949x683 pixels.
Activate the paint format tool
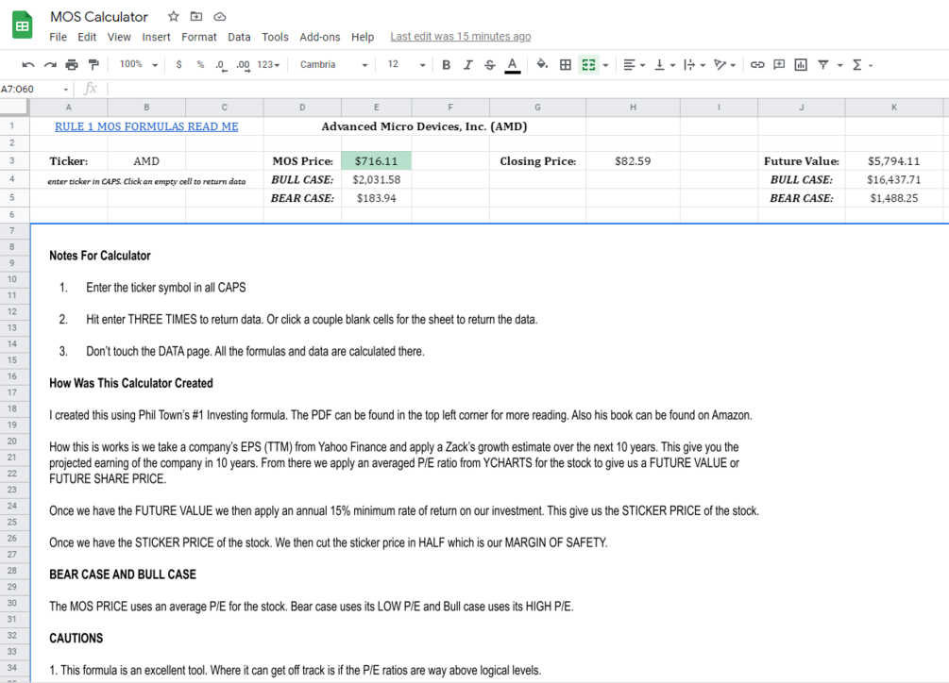tap(93, 65)
